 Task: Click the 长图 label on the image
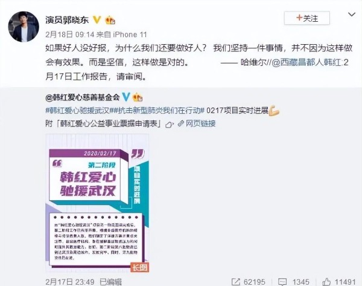click(139, 267)
